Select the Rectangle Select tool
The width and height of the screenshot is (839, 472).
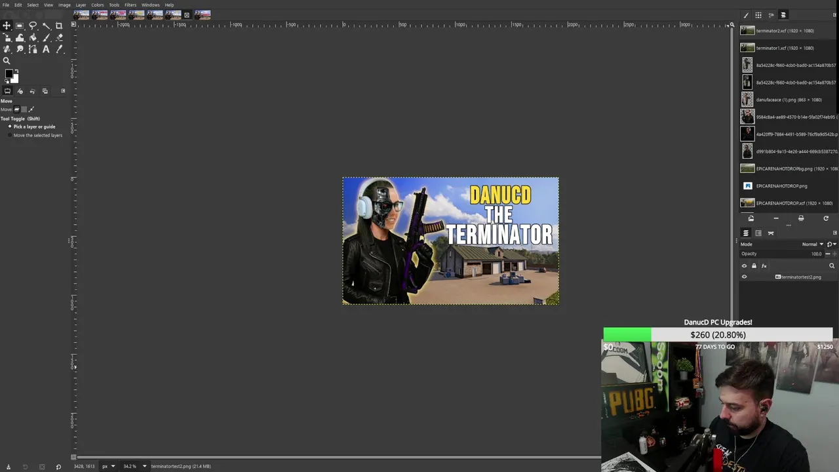[20, 26]
